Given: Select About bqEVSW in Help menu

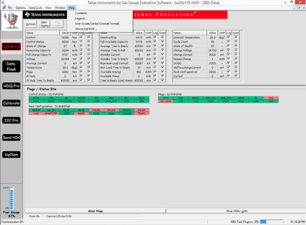Looking at the screenshot, I should coord(86,29).
